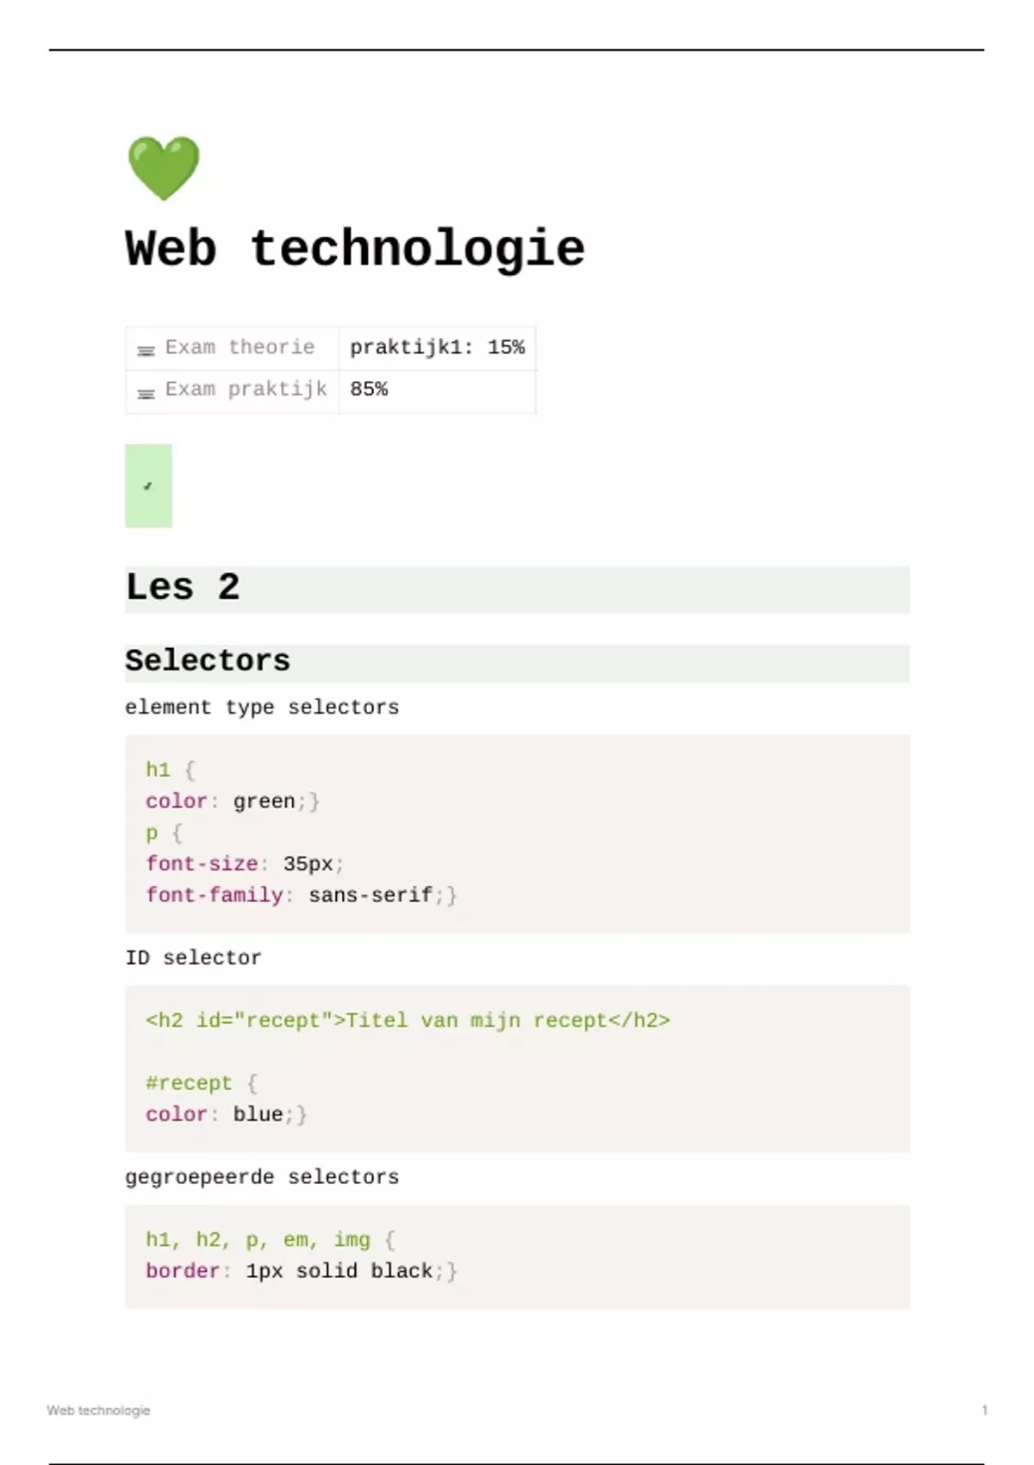
Task: Click the font-family line in first code block
Action: (301, 895)
